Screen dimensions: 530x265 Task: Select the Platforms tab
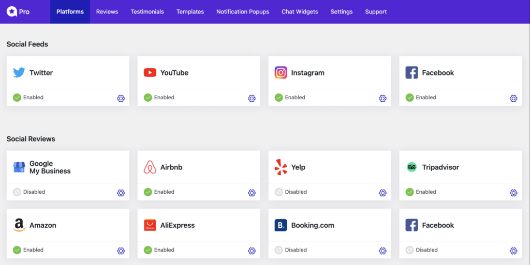pos(70,12)
